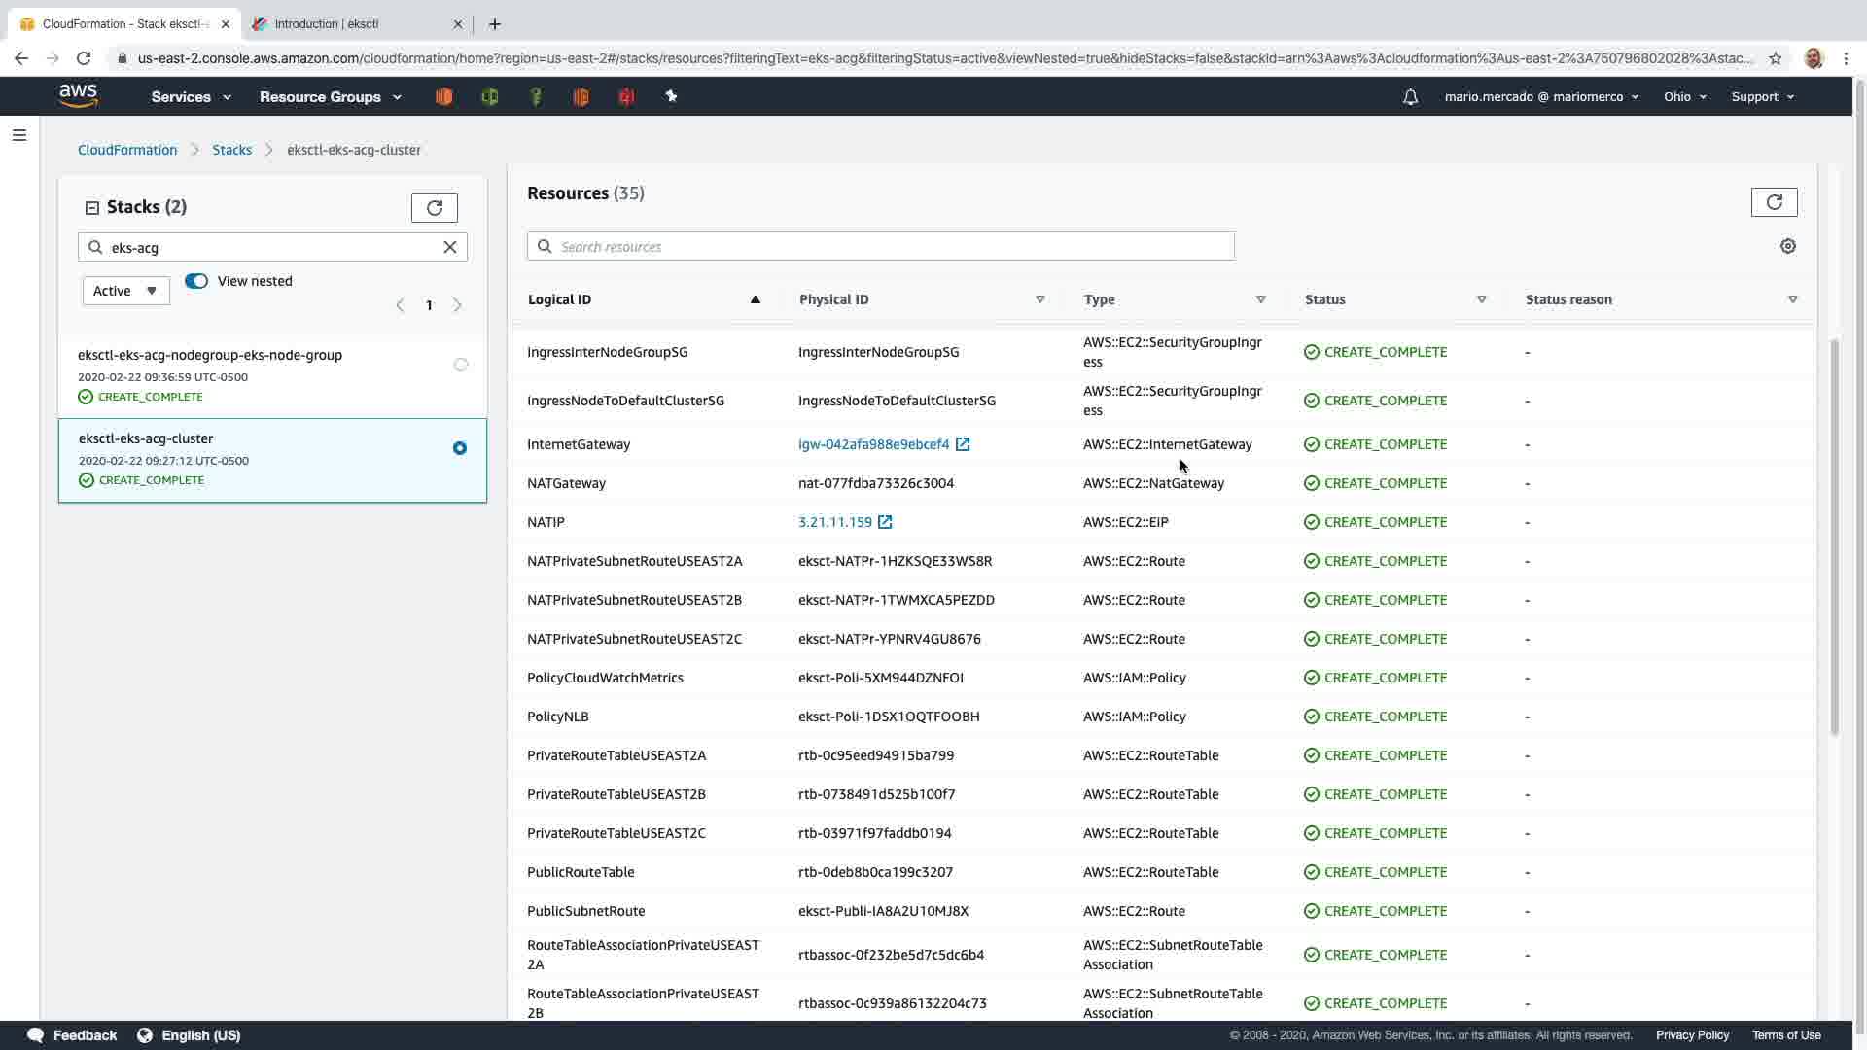Open external link icon next to igw-042afa988e9ebcef4
The height and width of the screenshot is (1050, 1867).
pyautogui.click(x=963, y=444)
